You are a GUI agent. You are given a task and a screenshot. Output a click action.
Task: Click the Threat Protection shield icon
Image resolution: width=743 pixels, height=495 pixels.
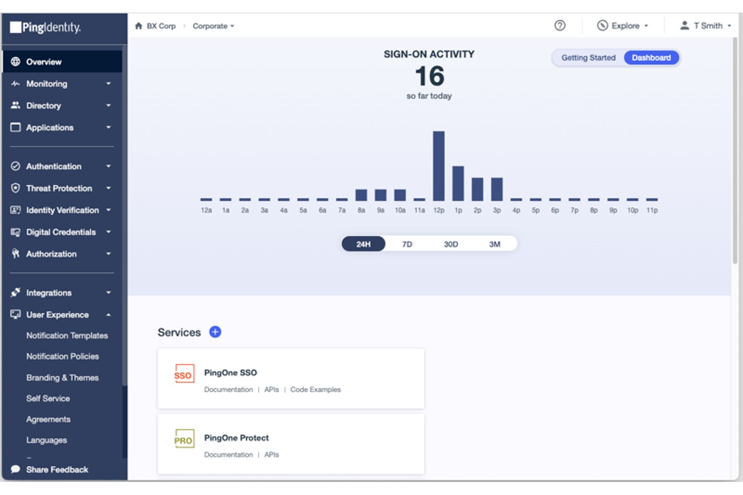(x=16, y=188)
